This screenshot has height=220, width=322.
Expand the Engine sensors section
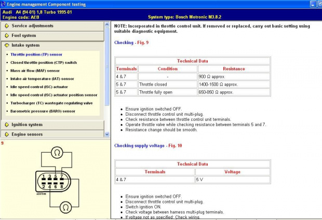point(52,134)
